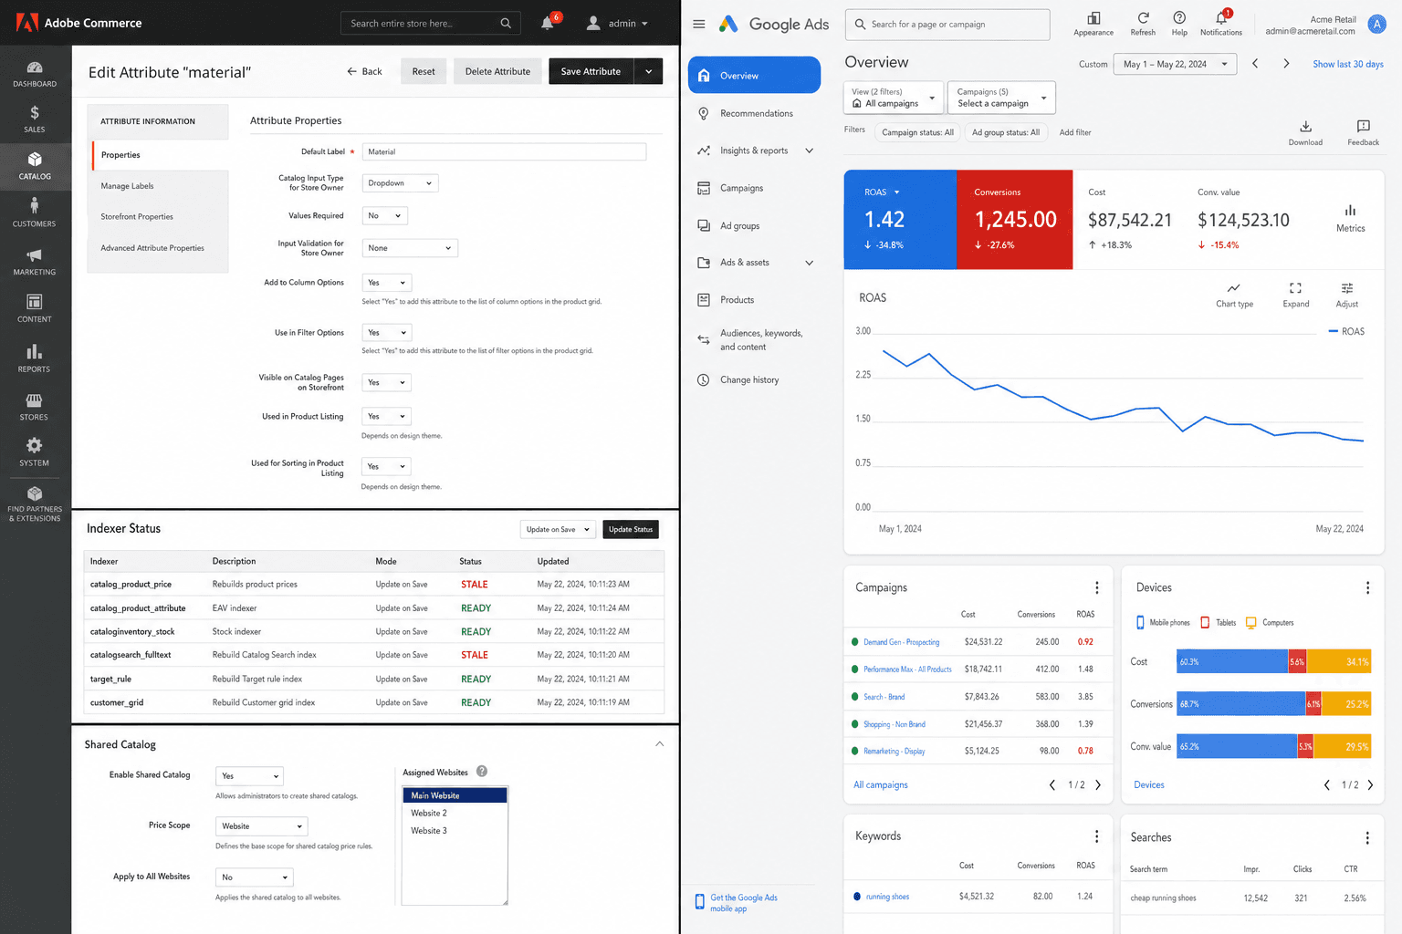
Task: Open Google Ads Help
Action: pos(1179,24)
